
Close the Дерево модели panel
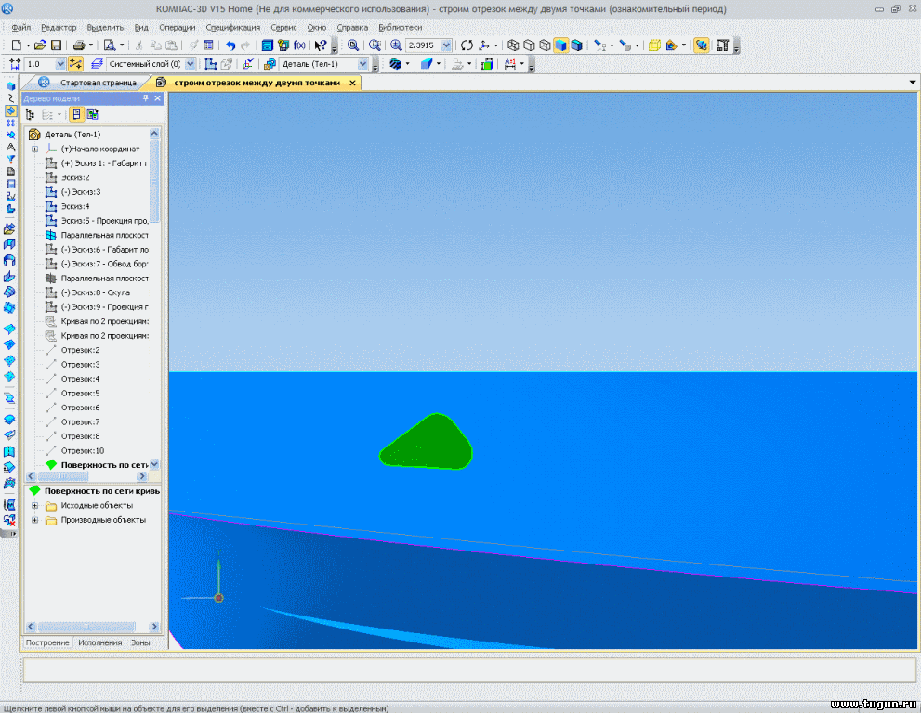(x=157, y=98)
